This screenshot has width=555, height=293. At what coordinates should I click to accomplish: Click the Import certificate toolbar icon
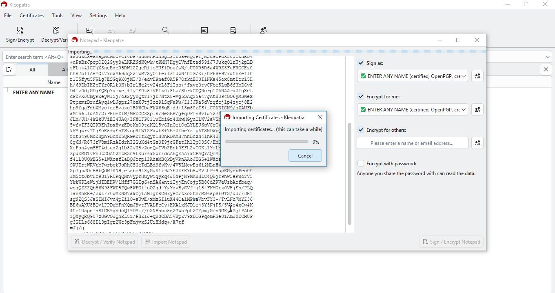90,30
